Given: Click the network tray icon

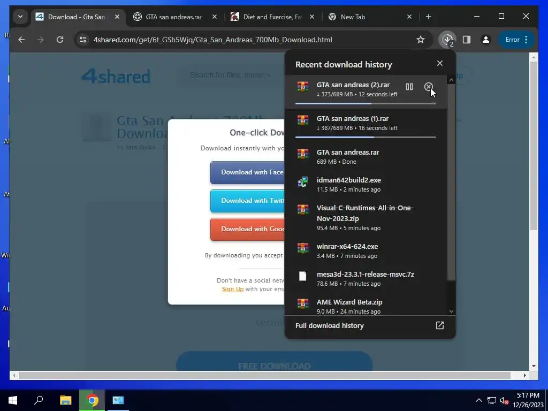Looking at the screenshot, I should point(492,400).
